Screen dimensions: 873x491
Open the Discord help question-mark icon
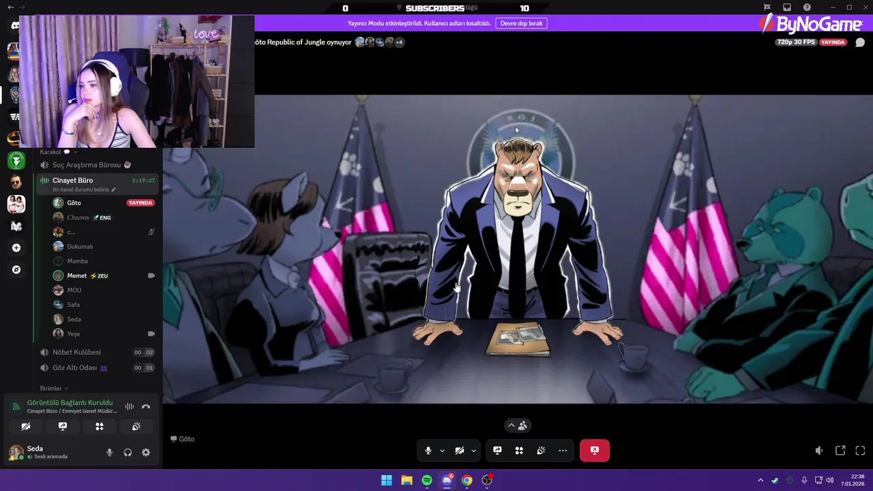point(807,8)
